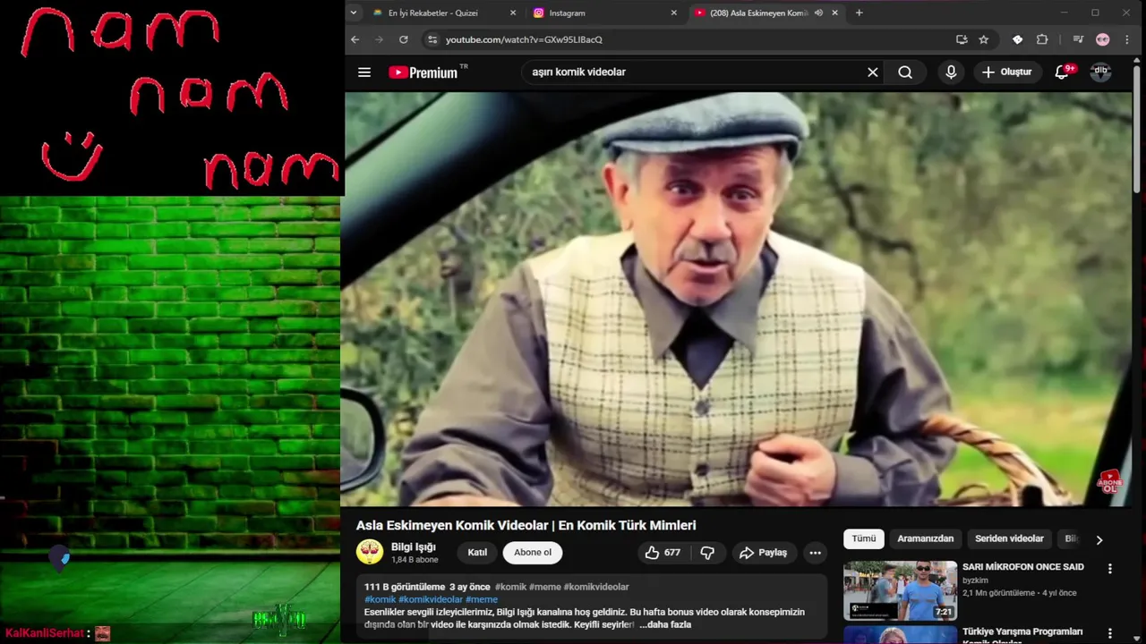Click the Oluştur create button

[1007, 72]
